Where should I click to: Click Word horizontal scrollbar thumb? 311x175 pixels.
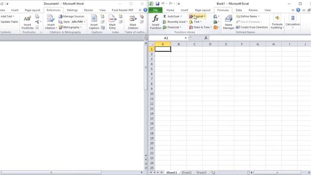pyautogui.click(x=51, y=173)
